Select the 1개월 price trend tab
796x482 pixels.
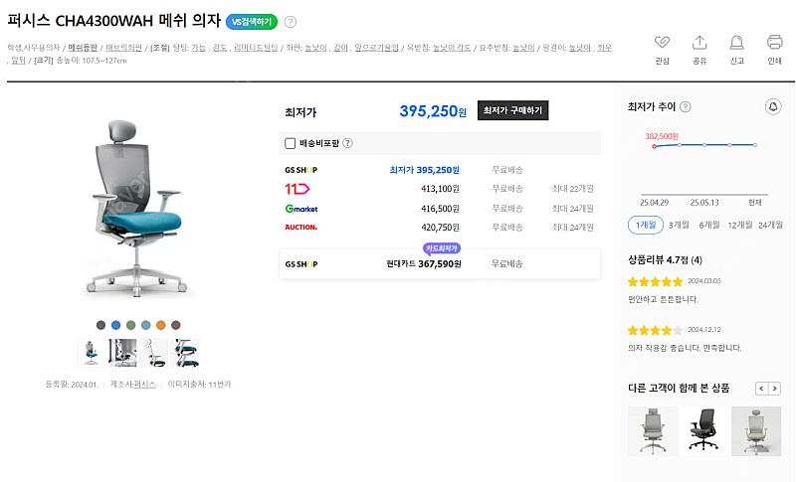645,225
